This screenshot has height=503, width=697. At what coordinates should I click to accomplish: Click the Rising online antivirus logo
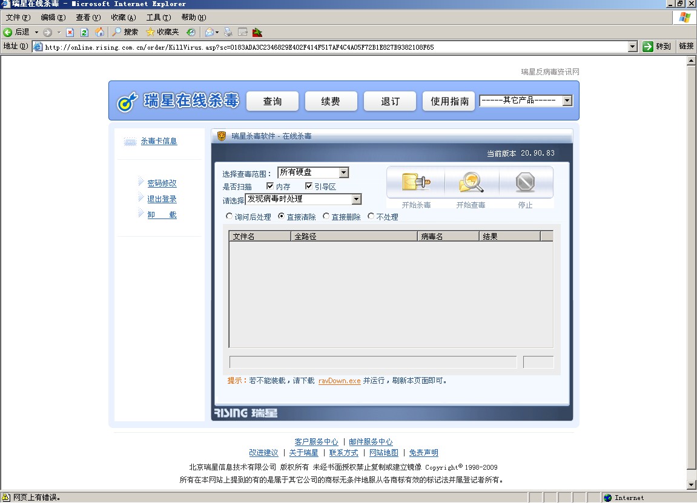[x=178, y=101]
